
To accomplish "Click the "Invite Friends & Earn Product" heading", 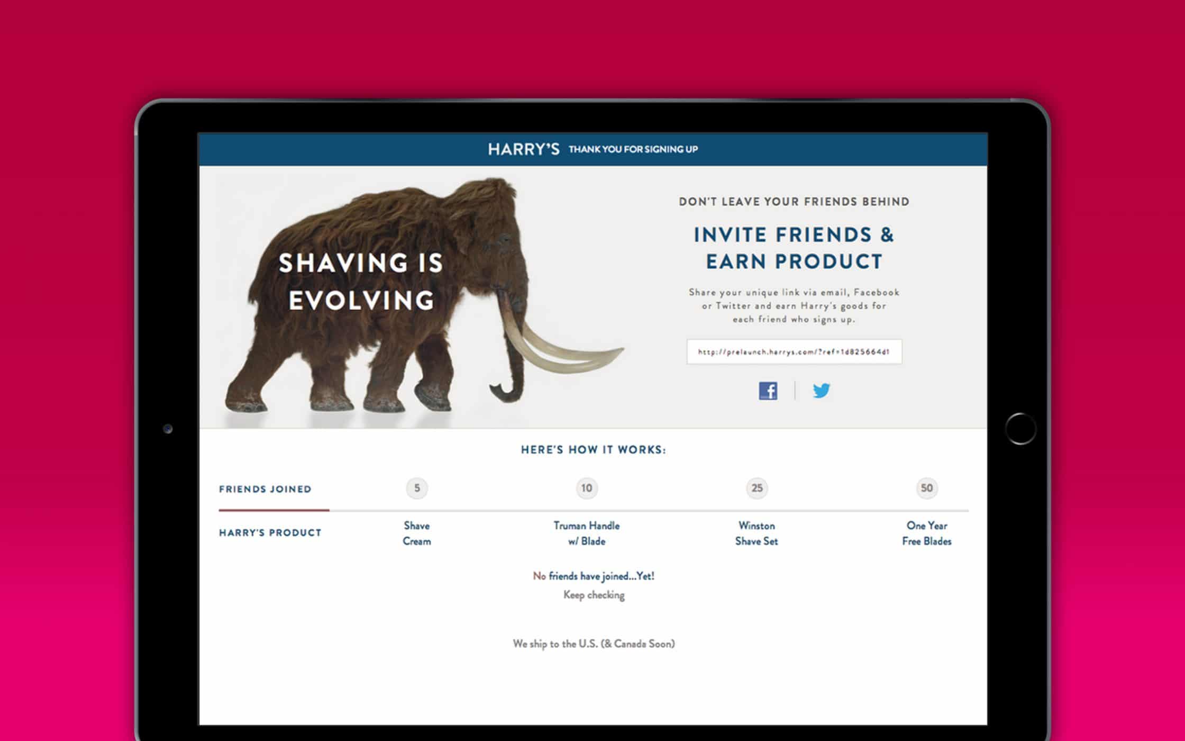I will click(x=794, y=248).
